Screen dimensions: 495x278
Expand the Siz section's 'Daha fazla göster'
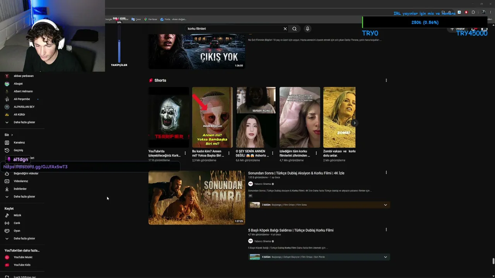pos(24,197)
